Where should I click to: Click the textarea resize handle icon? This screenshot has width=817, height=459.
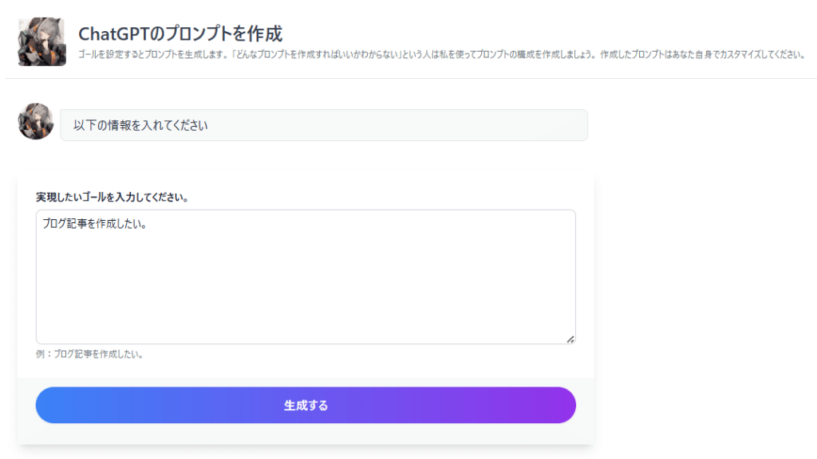[x=570, y=339]
